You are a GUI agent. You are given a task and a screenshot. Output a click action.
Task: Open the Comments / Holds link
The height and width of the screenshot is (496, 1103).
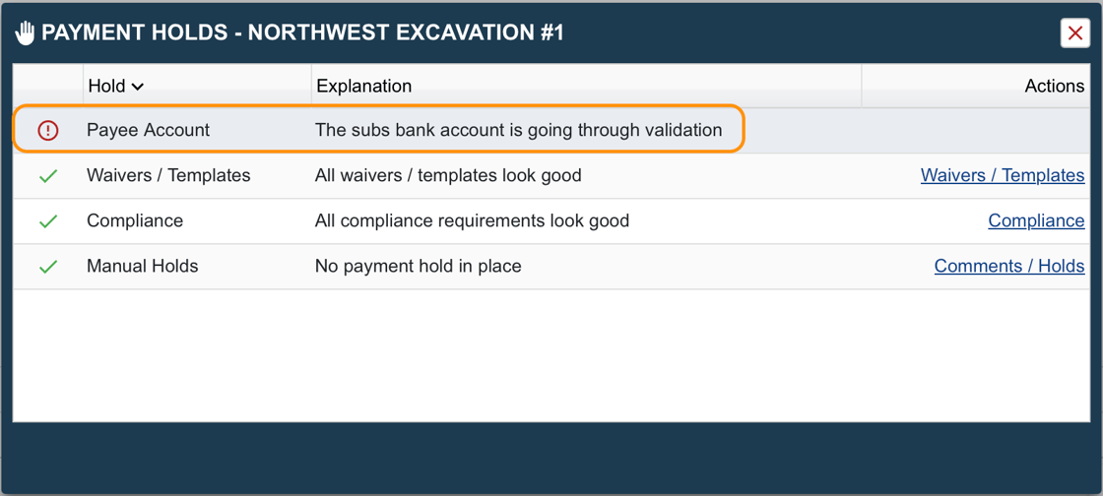tap(1008, 266)
